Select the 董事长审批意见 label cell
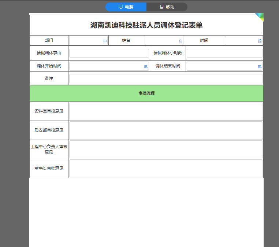Image resolution: width=279 pixels, height=247 pixels. (49, 168)
